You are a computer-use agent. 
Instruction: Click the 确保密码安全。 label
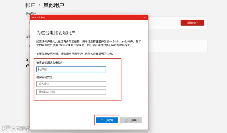(45, 77)
